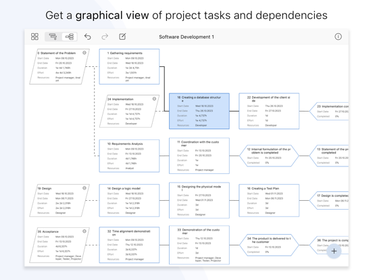Click the undo arrow
The height and width of the screenshot is (280, 373).
pyautogui.click(x=88, y=37)
